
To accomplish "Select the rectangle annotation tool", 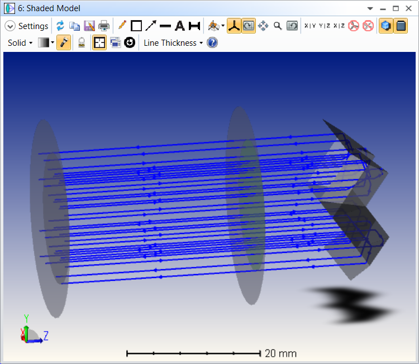I will [136, 26].
